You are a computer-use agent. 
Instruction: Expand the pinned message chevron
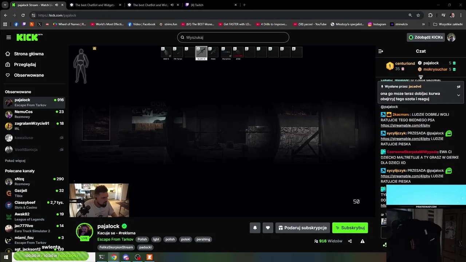(458, 95)
